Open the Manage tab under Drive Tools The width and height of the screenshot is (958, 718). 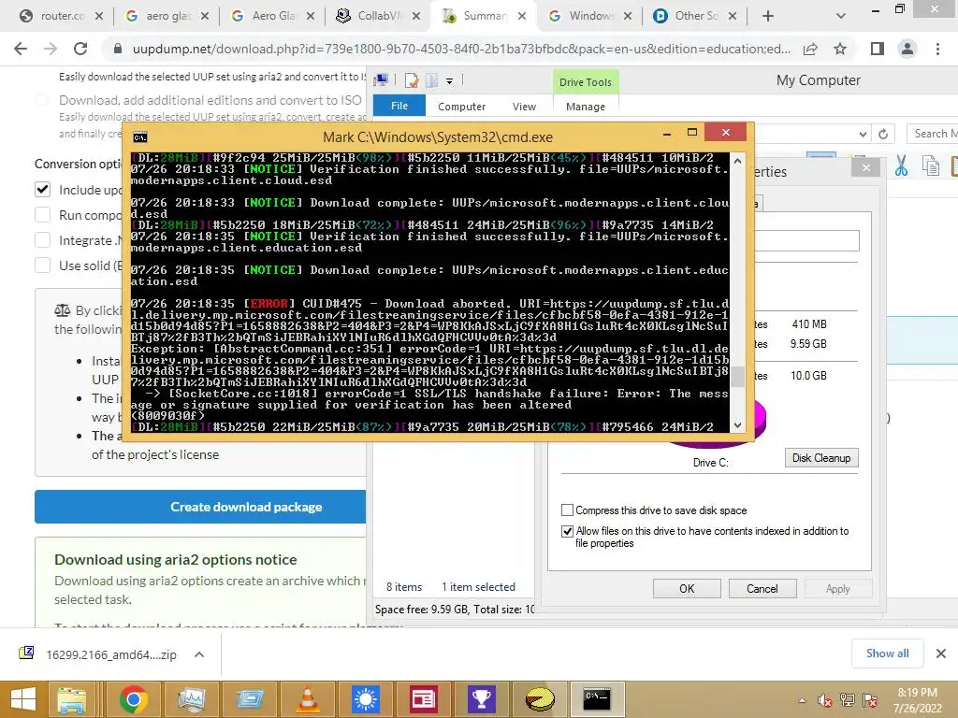coord(586,107)
